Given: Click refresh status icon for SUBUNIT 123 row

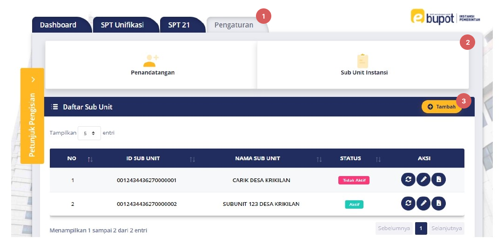Looking at the screenshot, I should point(408,203).
